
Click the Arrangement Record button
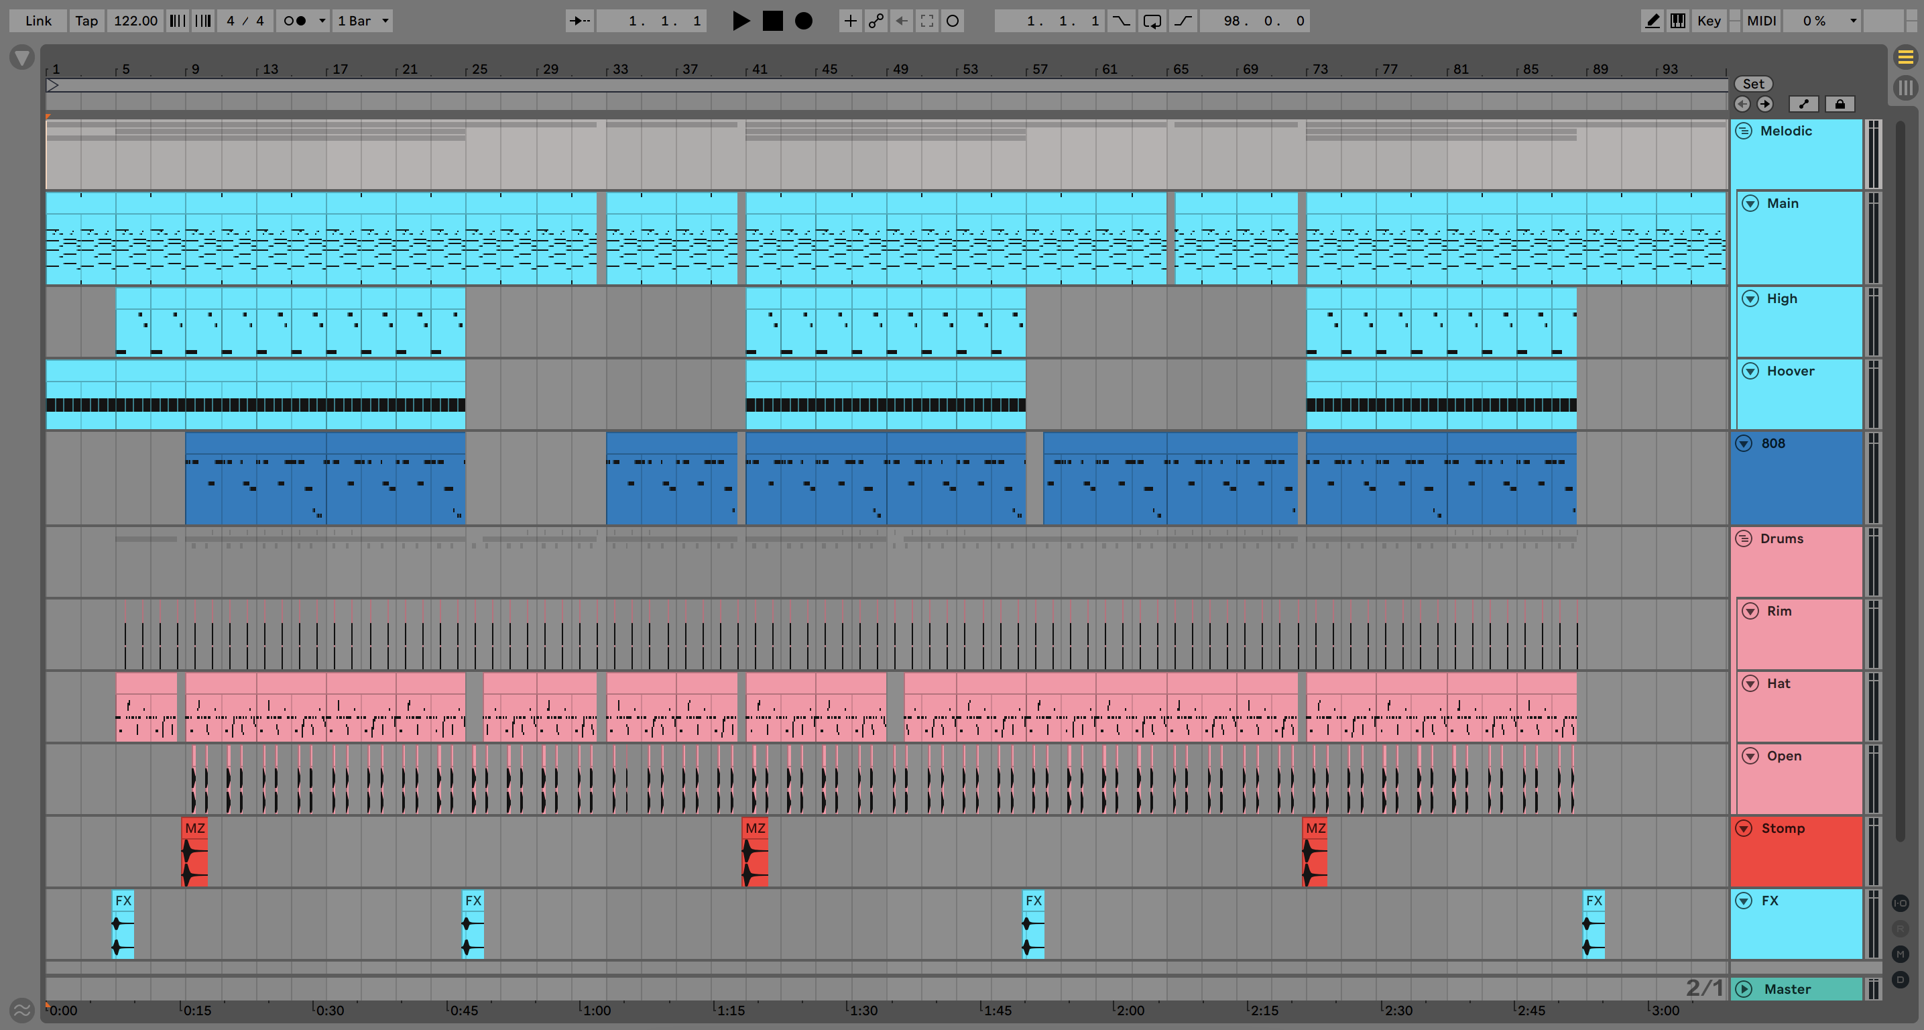click(803, 21)
